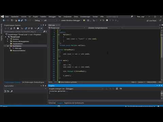The width and height of the screenshot is (163, 122).
Task: Pin the Eigenschaften panel
Action: [43, 86]
